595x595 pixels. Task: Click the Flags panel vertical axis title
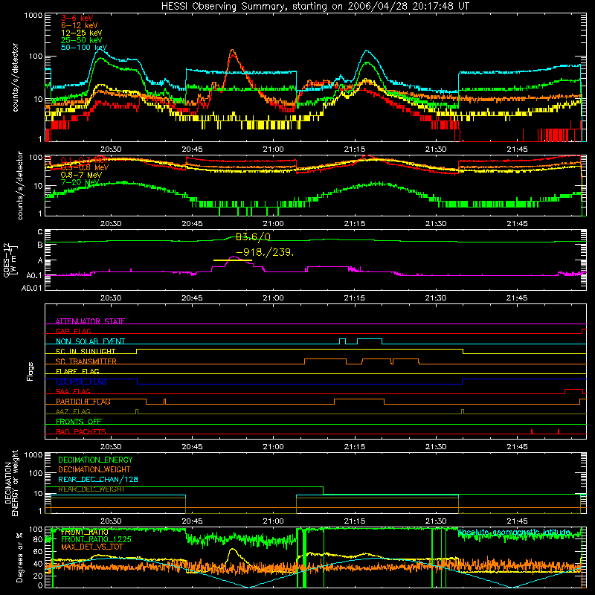click(x=30, y=371)
